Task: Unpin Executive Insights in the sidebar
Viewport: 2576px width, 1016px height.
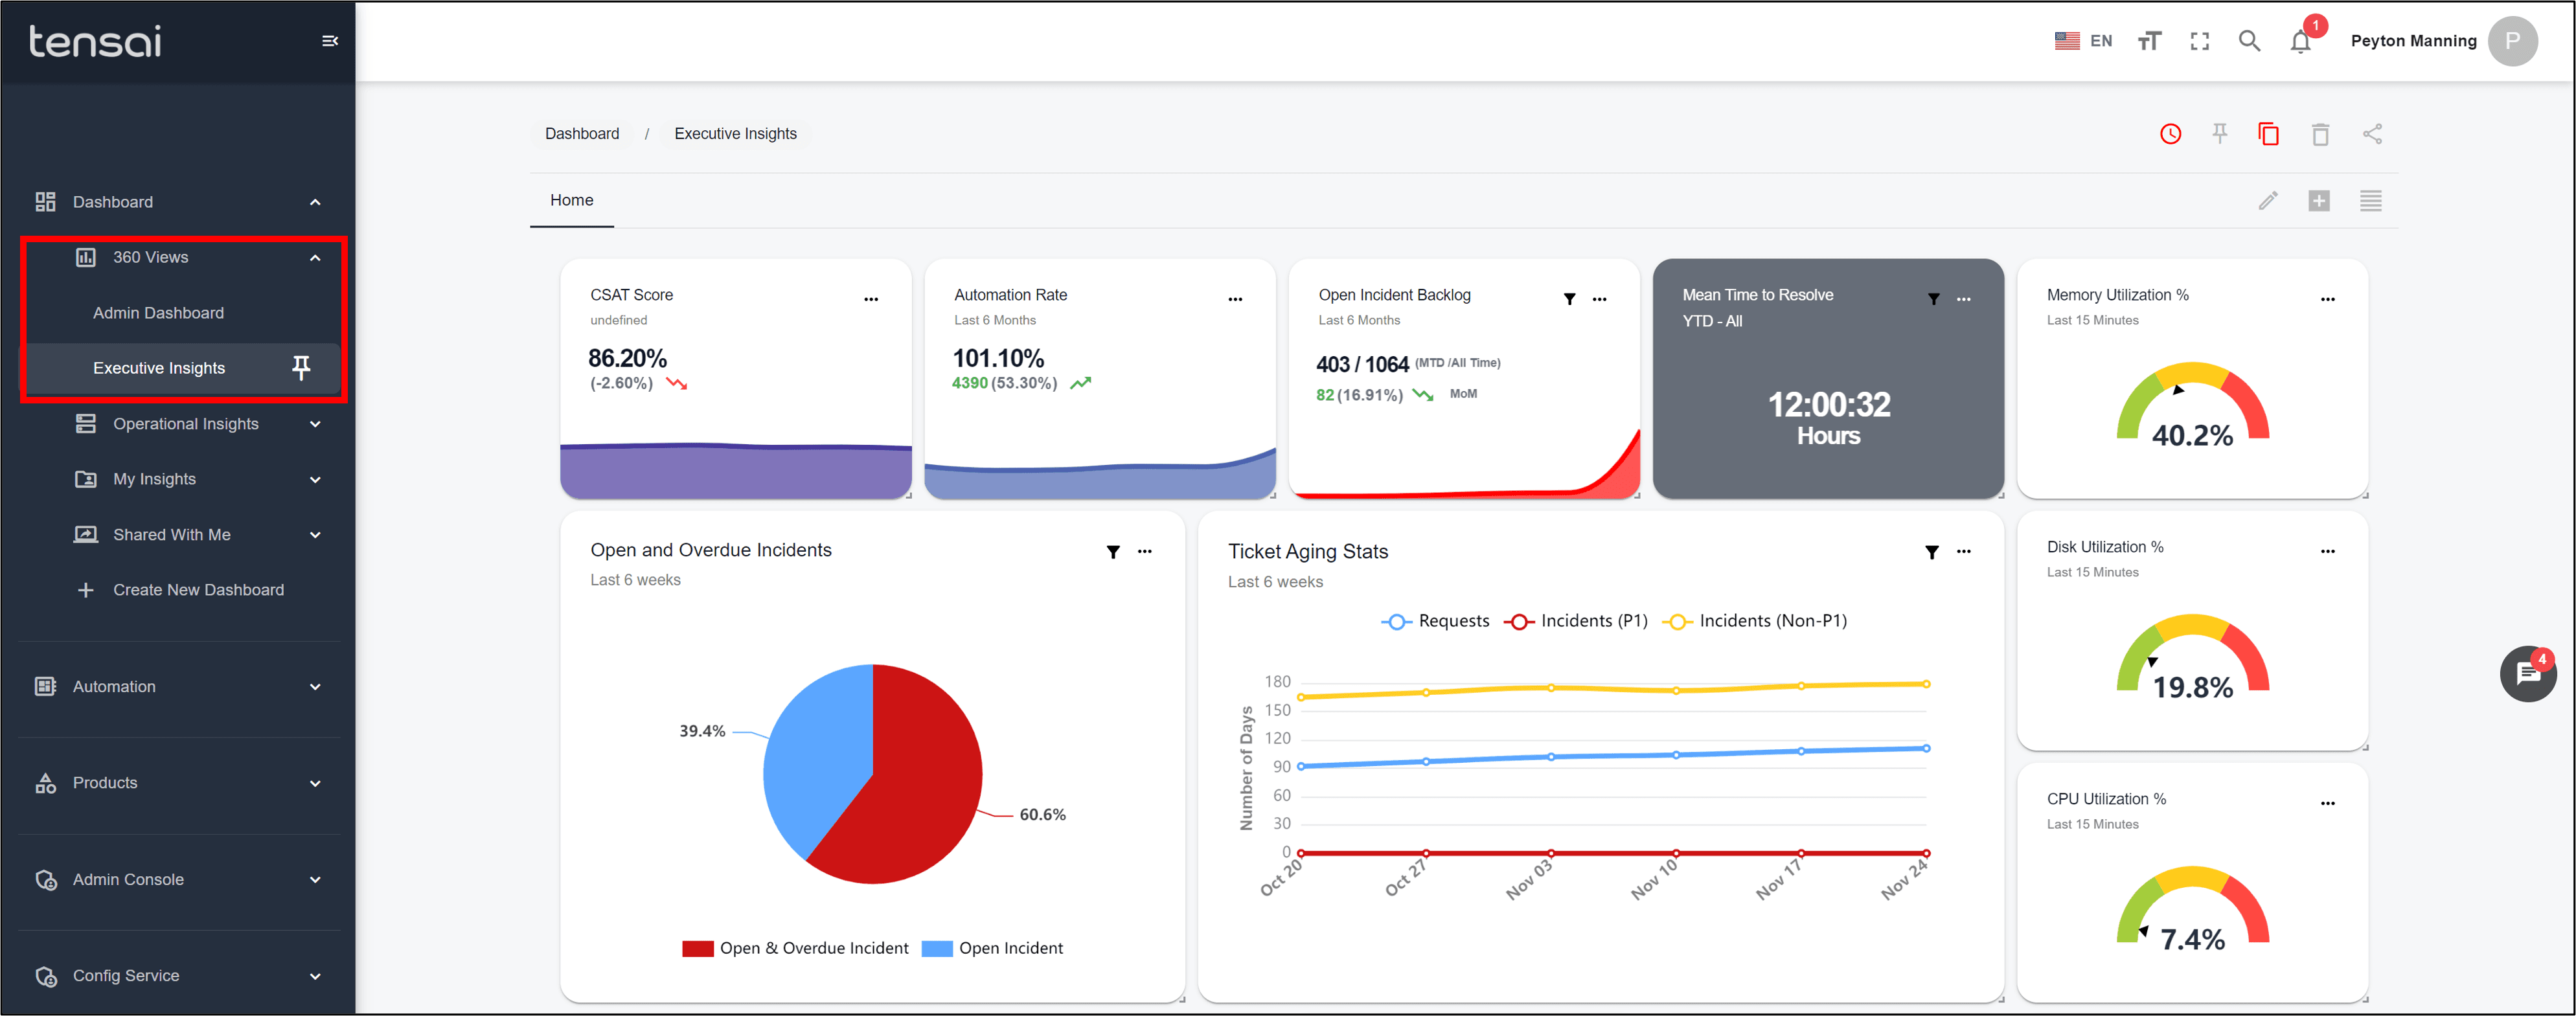Action: pyautogui.click(x=301, y=368)
